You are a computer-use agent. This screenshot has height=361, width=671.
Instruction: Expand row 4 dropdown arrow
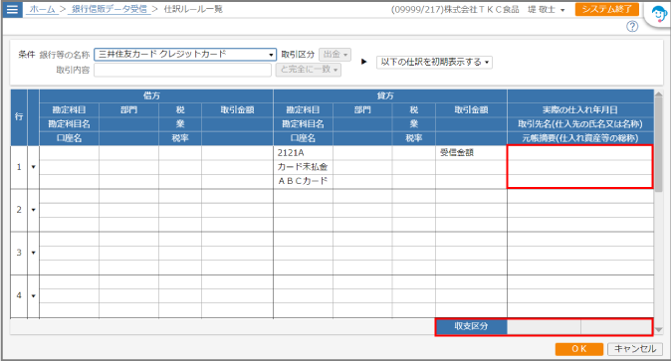point(33,296)
